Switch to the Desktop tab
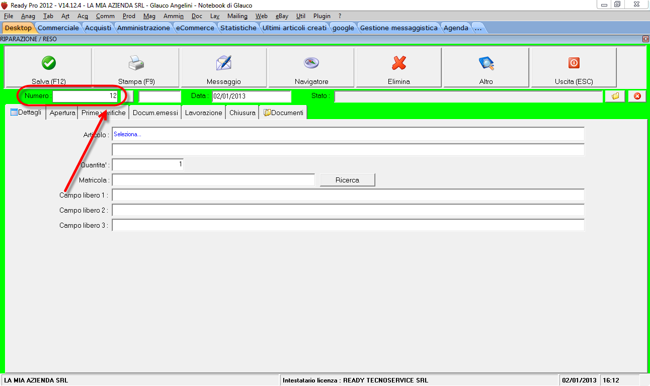Image resolution: width=650 pixels, height=386 pixels. [18, 28]
